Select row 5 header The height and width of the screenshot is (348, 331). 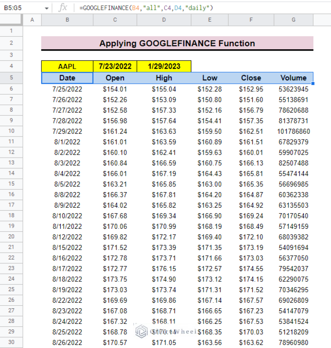pos(12,78)
